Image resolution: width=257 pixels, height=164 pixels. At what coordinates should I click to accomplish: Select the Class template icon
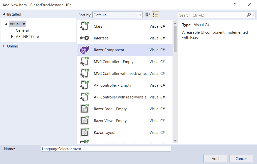pyautogui.click(x=84, y=26)
